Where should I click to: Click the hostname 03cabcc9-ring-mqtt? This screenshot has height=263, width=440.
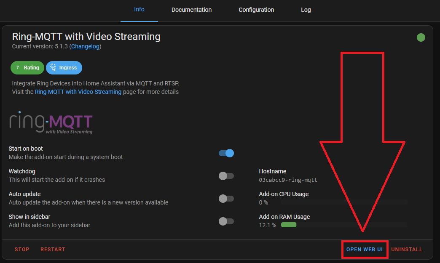click(x=288, y=180)
